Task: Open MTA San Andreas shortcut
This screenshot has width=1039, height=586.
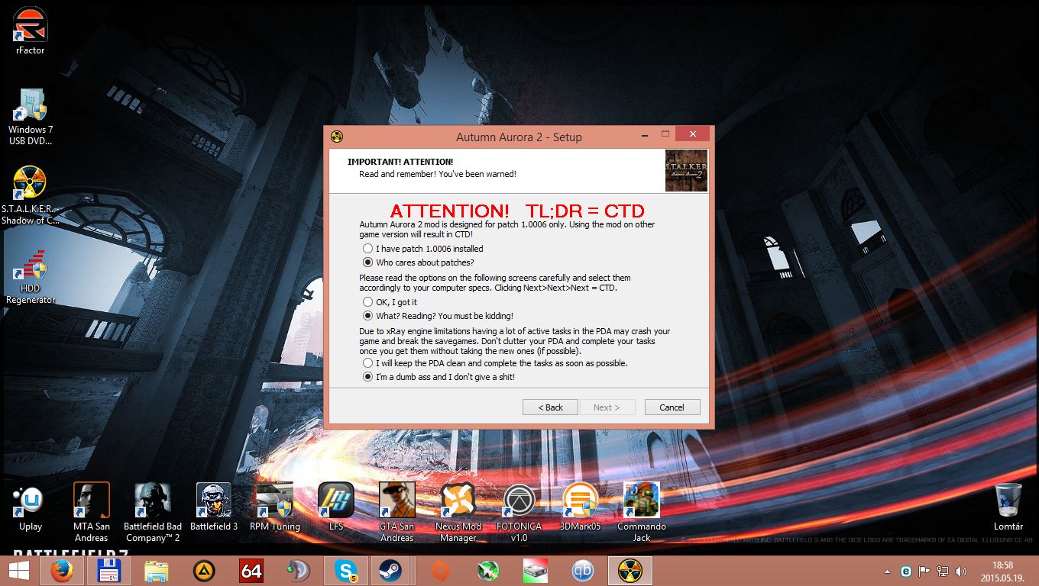Action: point(92,512)
